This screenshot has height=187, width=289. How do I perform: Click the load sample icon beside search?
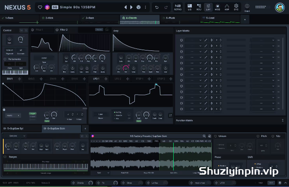point(209,136)
